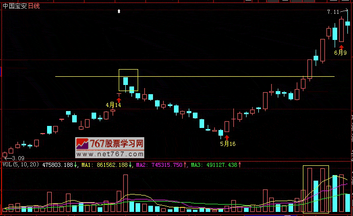Click the 767股票学习网 watermark text
353x216 pixels.
click(x=117, y=143)
